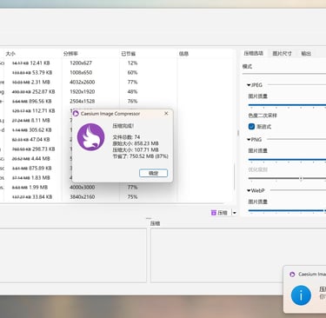
Task: Confirm the compression finished dialog with 确定
Action: click(153, 173)
